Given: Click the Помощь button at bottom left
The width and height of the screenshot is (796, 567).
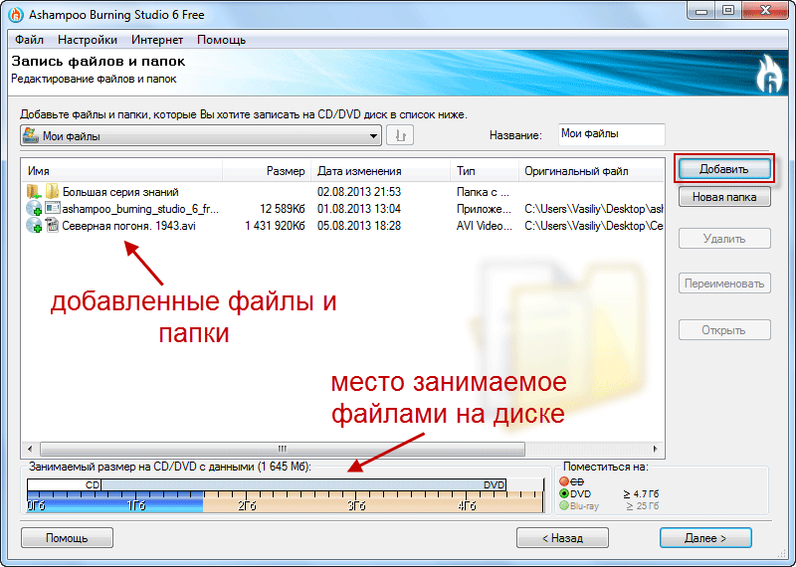Looking at the screenshot, I should click(67, 538).
